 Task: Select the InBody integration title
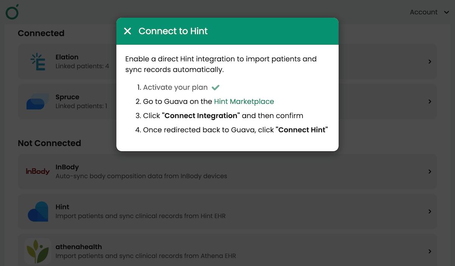(x=67, y=167)
